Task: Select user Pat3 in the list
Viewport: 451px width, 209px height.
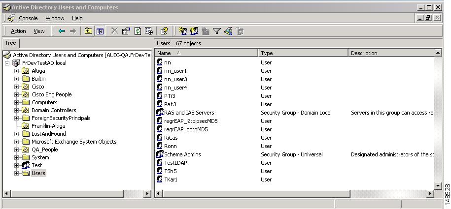Action: tap(170, 104)
